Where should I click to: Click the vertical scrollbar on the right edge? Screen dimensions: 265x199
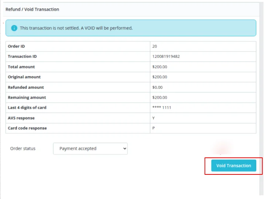click(262, 99)
